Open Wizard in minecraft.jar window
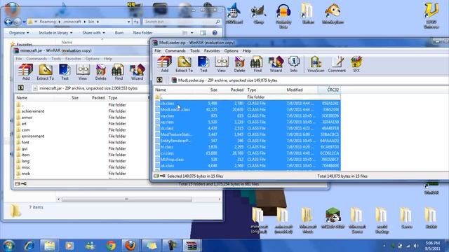Image resolution: width=449 pixels, height=252 pixels. pos(137,71)
